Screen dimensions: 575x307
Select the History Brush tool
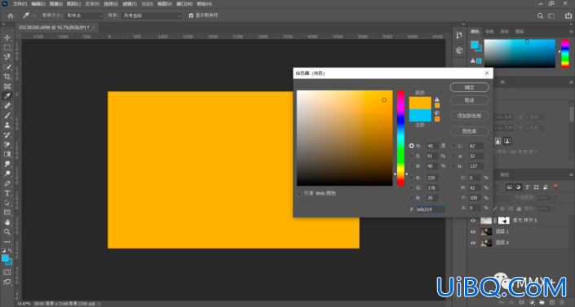pos(7,135)
